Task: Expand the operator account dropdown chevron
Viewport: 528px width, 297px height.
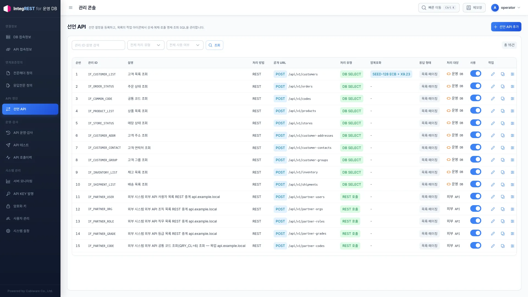Action: (x=519, y=8)
